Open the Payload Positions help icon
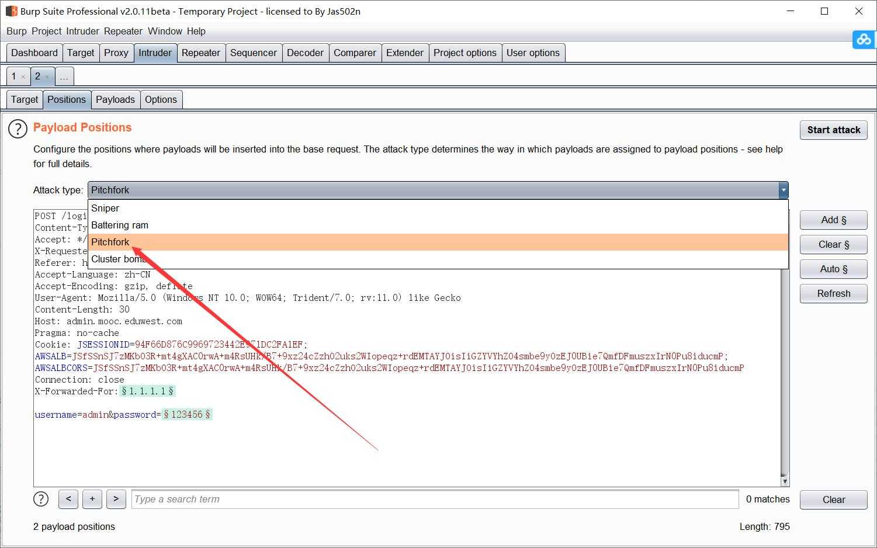877x548 pixels. tap(18, 129)
